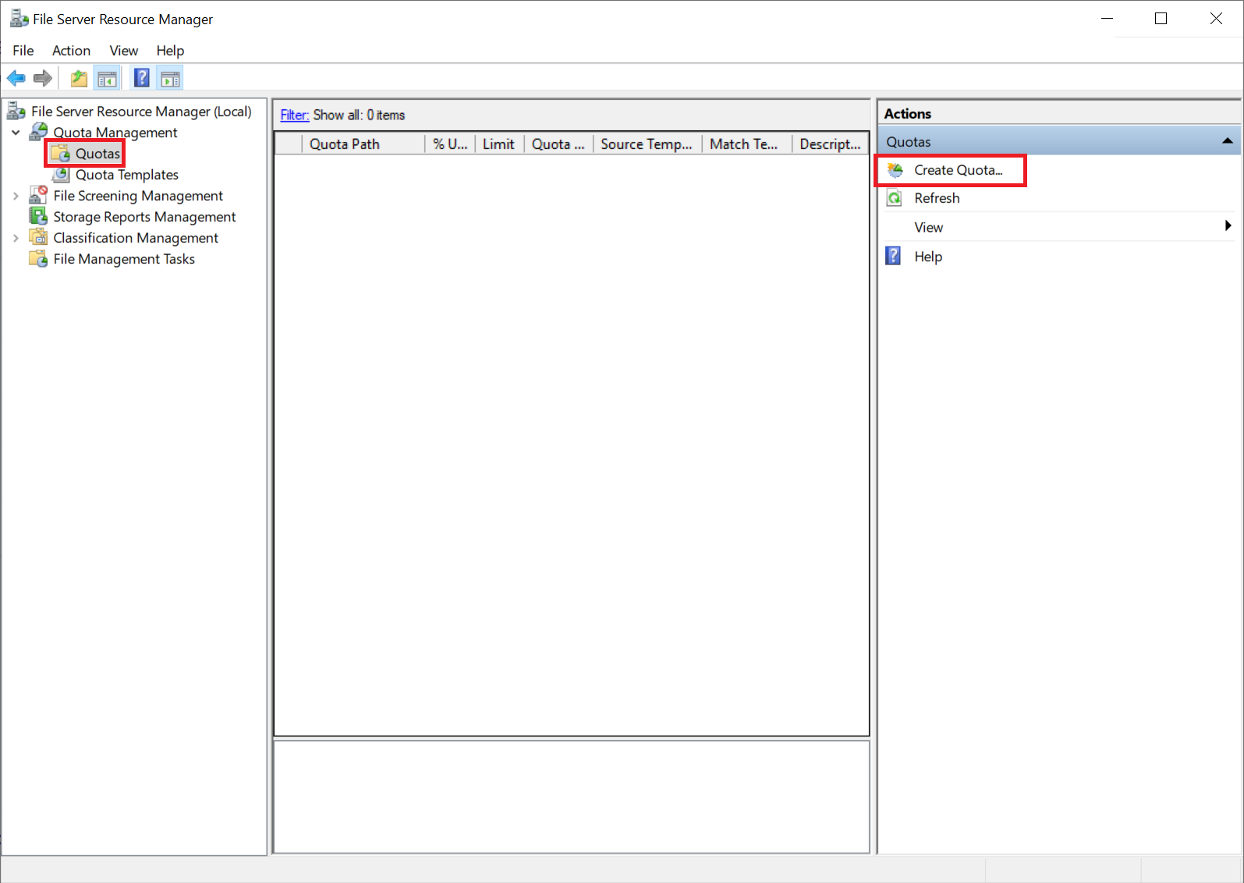Sort by Source Temp... column header
Viewport: 1244px width, 883px height.
click(x=647, y=144)
